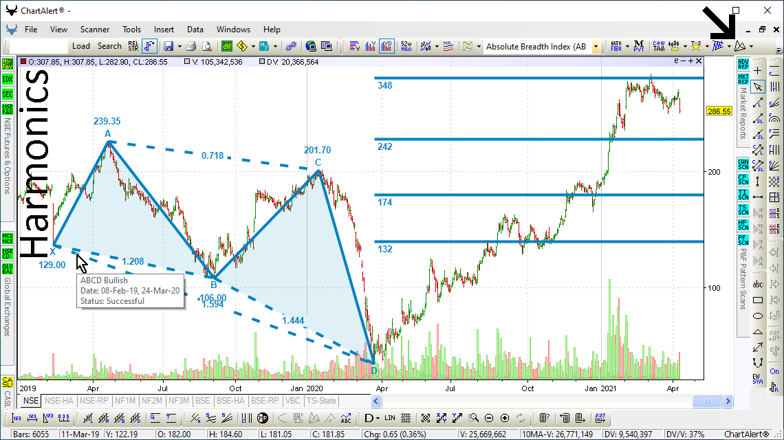Click the Search button
Viewport: 784px width, 440px height.
[x=109, y=46]
